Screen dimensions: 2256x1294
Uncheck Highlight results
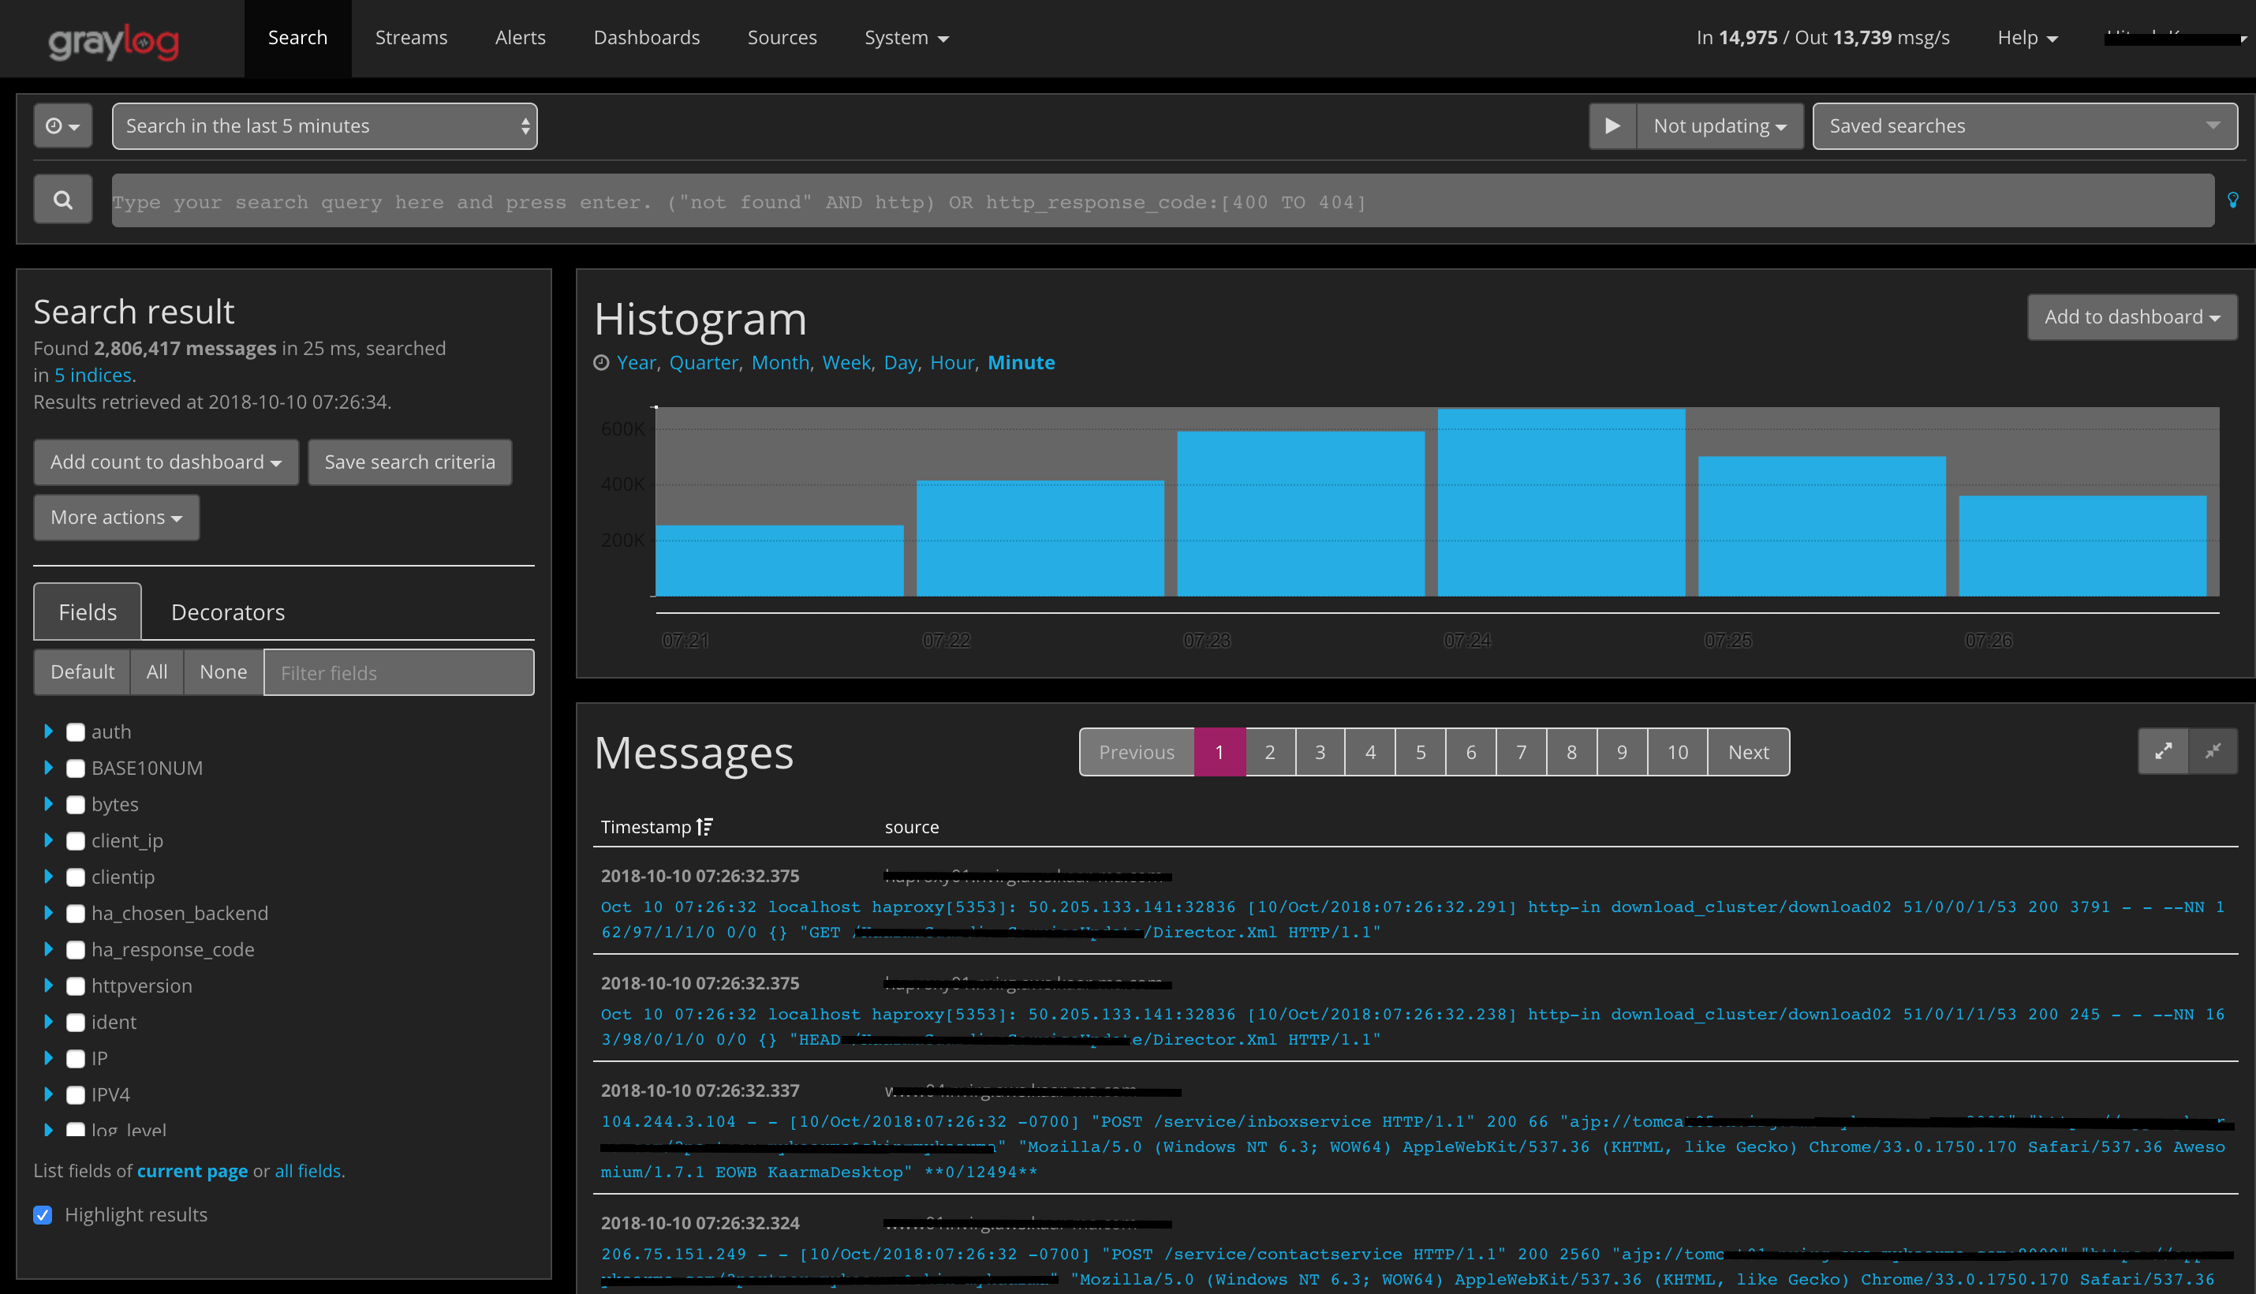click(43, 1214)
